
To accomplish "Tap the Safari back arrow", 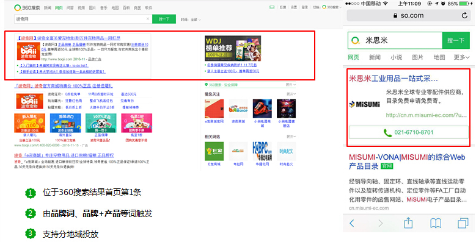I will (x=352, y=223).
